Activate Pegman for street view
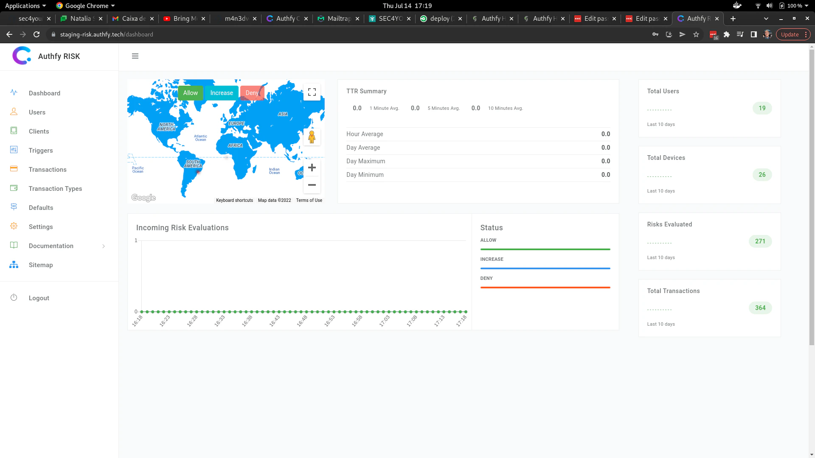 (312, 137)
